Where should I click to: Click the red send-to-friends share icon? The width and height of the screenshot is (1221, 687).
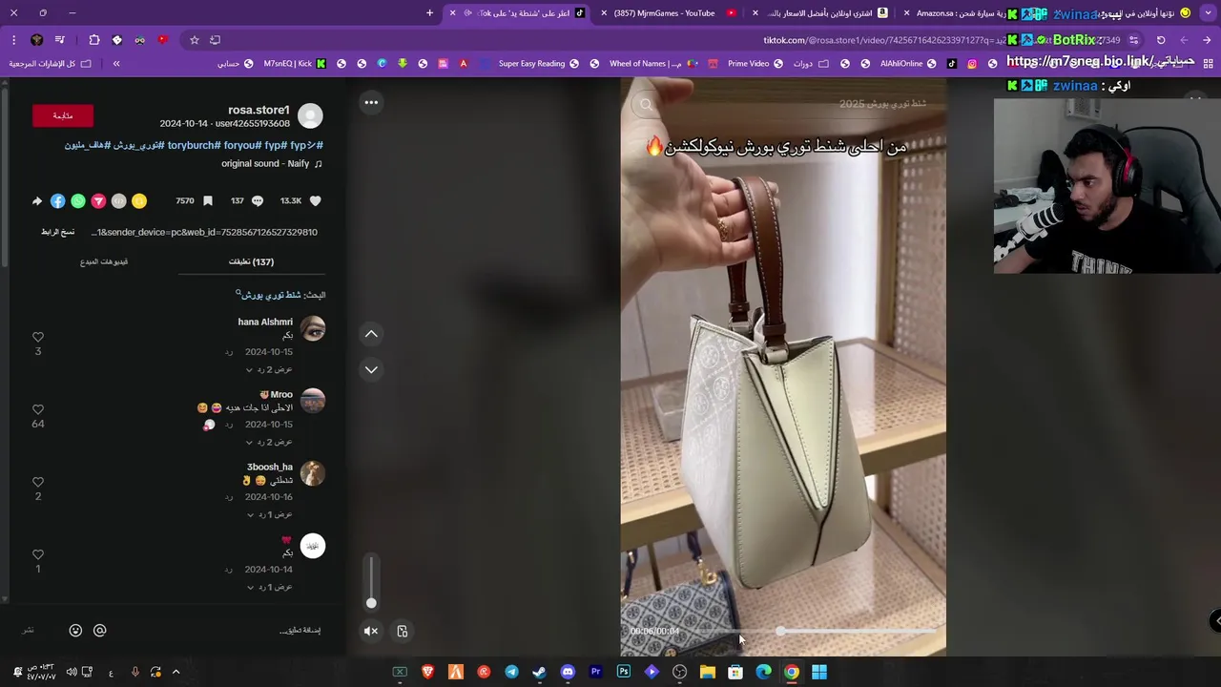pyautogui.click(x=98, y=201)
